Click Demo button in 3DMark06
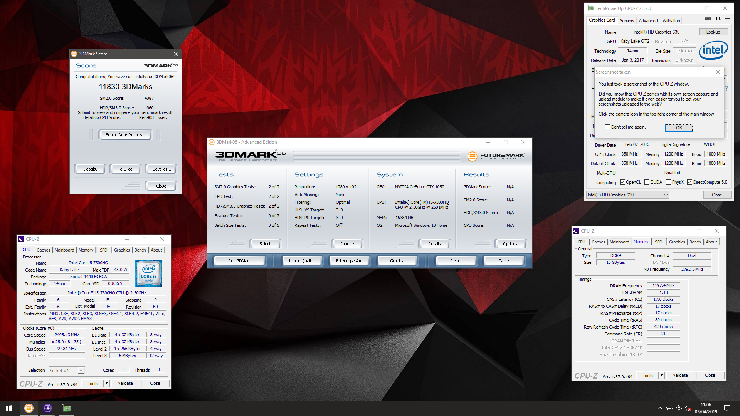This screenshot has width=740, height=416. click(x=457, y=261)
